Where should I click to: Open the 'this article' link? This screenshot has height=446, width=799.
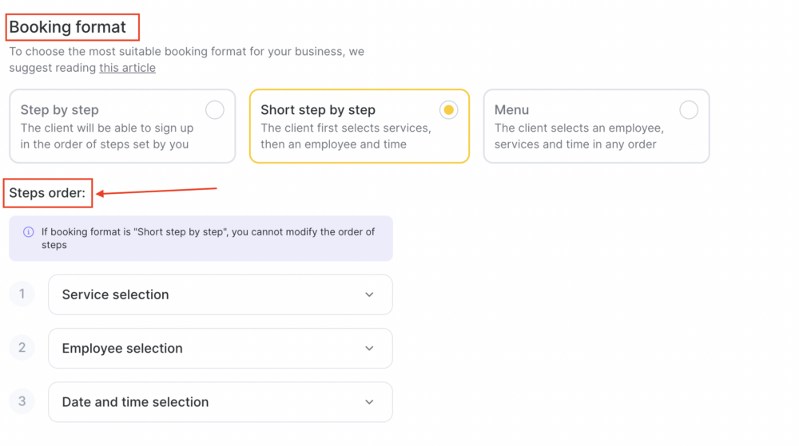coord(127,68)
